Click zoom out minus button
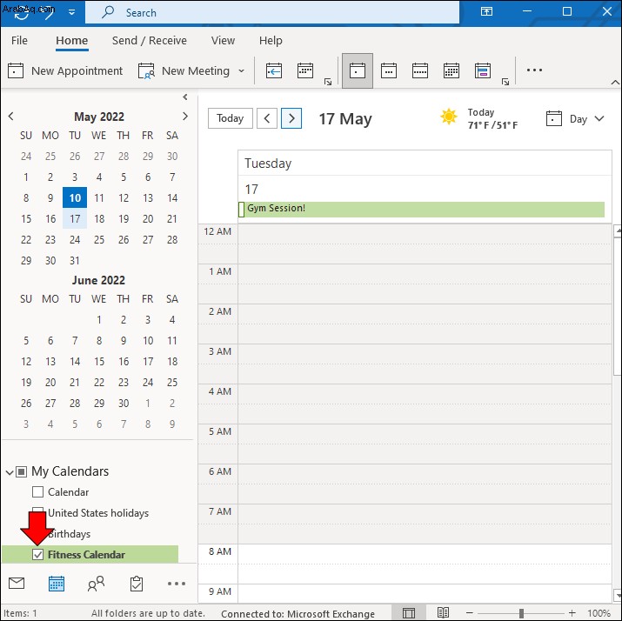Viewport: 622px width, 621px height. pos(469,612)
